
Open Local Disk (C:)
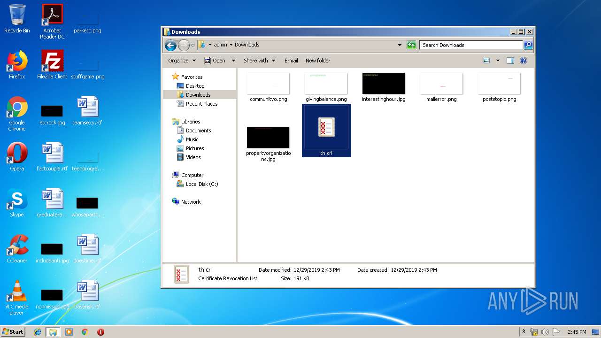tap(197, 184)
